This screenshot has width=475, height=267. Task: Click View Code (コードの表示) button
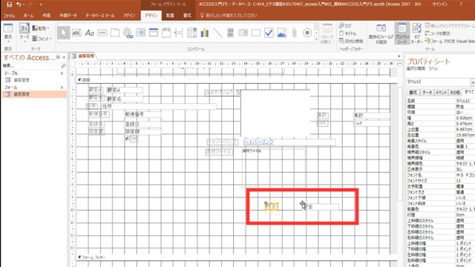438,33
